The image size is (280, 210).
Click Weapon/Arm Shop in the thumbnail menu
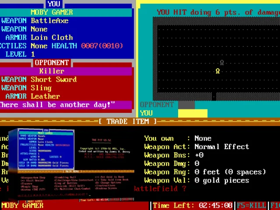[x=33, y=178]
